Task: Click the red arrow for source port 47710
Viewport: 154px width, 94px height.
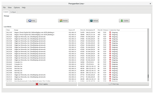Action: (x=110, y=75)
